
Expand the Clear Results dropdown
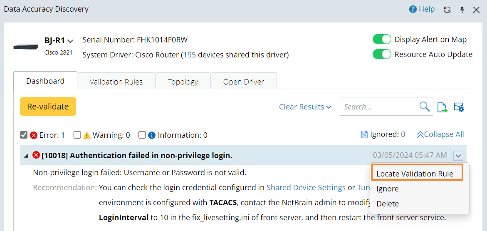(x=305, y=107)
